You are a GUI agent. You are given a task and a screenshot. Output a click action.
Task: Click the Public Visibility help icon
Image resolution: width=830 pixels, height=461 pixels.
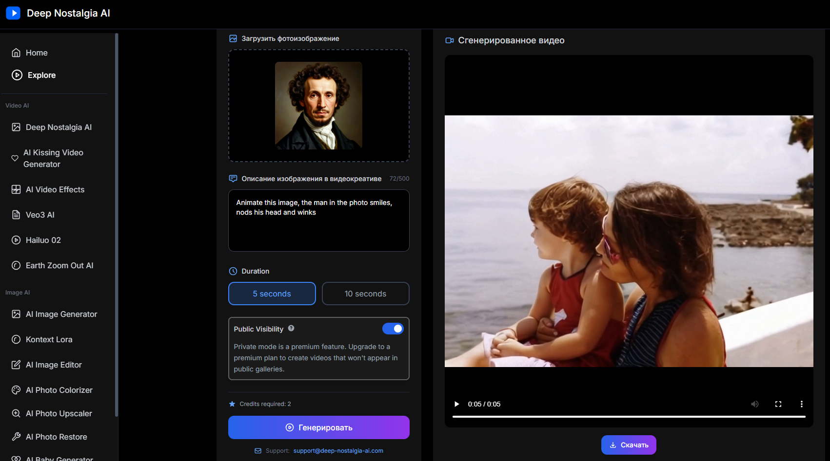pos(291,329)
